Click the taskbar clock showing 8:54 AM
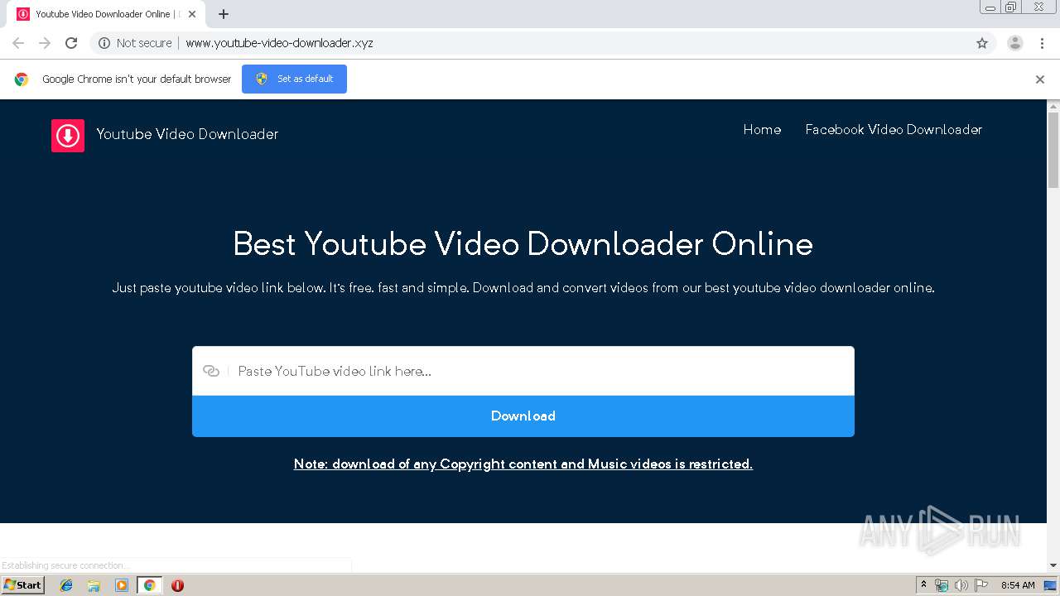 [1018, 585]
